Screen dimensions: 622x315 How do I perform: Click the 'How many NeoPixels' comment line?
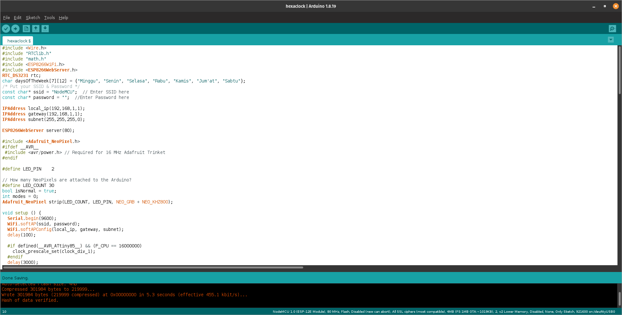point(67,180)
